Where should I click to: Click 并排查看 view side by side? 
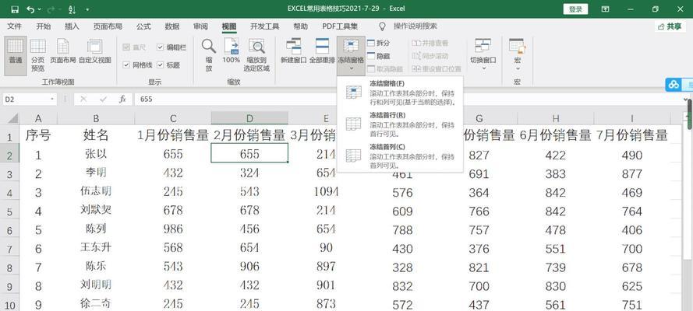coord(430,43)
